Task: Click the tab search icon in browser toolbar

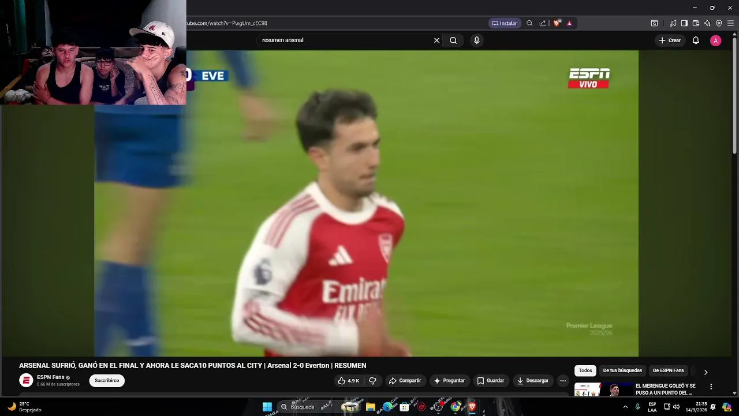Action: [x=654, y=23]
